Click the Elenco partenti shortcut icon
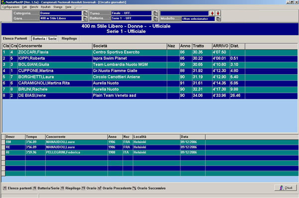The height and width of the screenshot is (198, 299). tap(5, 188)
